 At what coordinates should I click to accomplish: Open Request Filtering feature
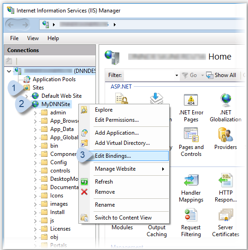191,223
